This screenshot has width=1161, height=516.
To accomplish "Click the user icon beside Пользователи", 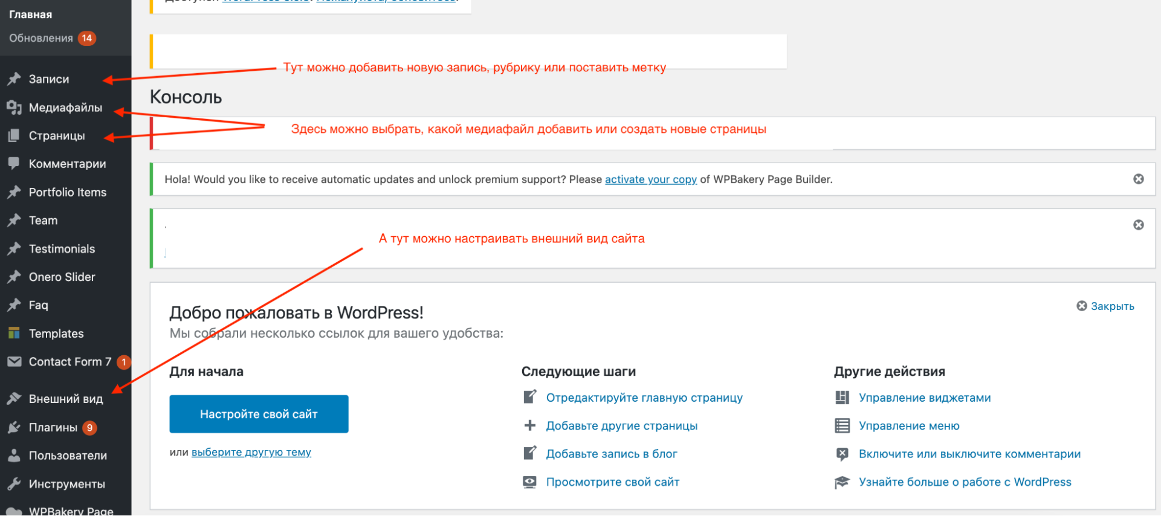I will click(14, 456).
